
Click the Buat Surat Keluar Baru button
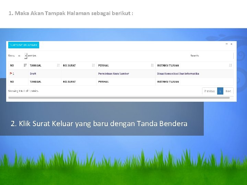(x=24, y=45)
